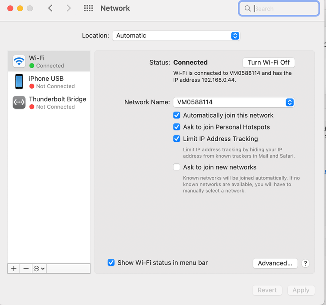Open the Advanced... settings
Screen dimensions: 326x305
(x=275, y=263)
